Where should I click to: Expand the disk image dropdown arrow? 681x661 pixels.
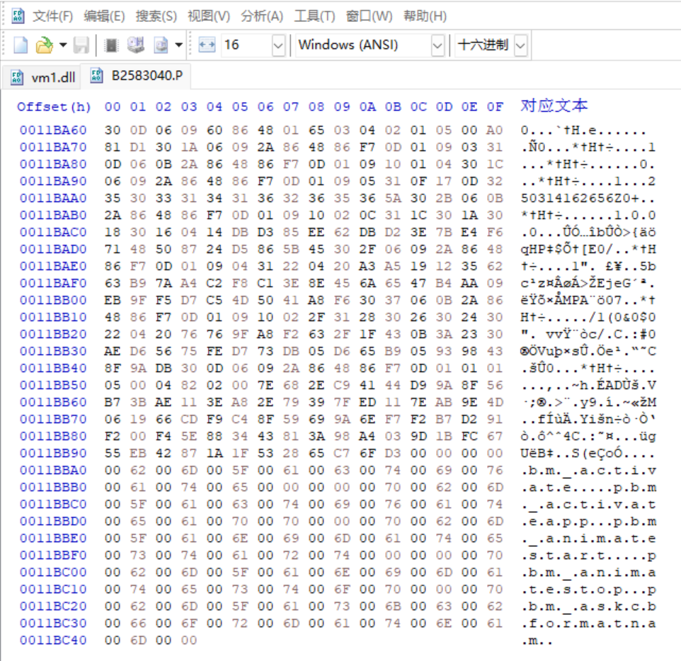click(x=178, y=45)
